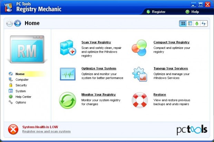Click the red X system health icon
Viewport: 214px width, 142px height.
point(13,129)
